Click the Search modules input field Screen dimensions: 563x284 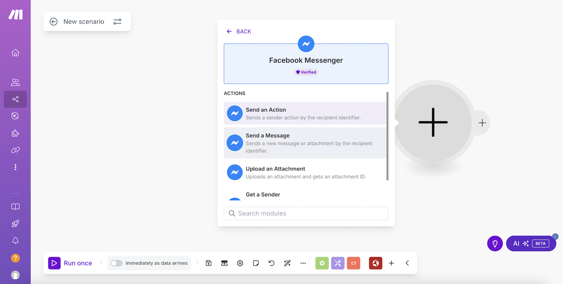click(306, 213)
